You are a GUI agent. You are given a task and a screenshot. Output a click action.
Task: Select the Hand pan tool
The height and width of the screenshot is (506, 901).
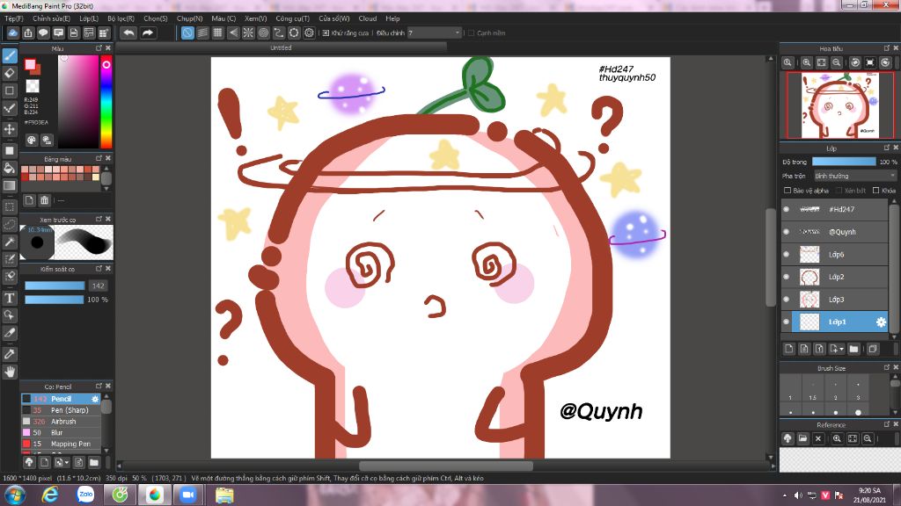coord(10,372)
